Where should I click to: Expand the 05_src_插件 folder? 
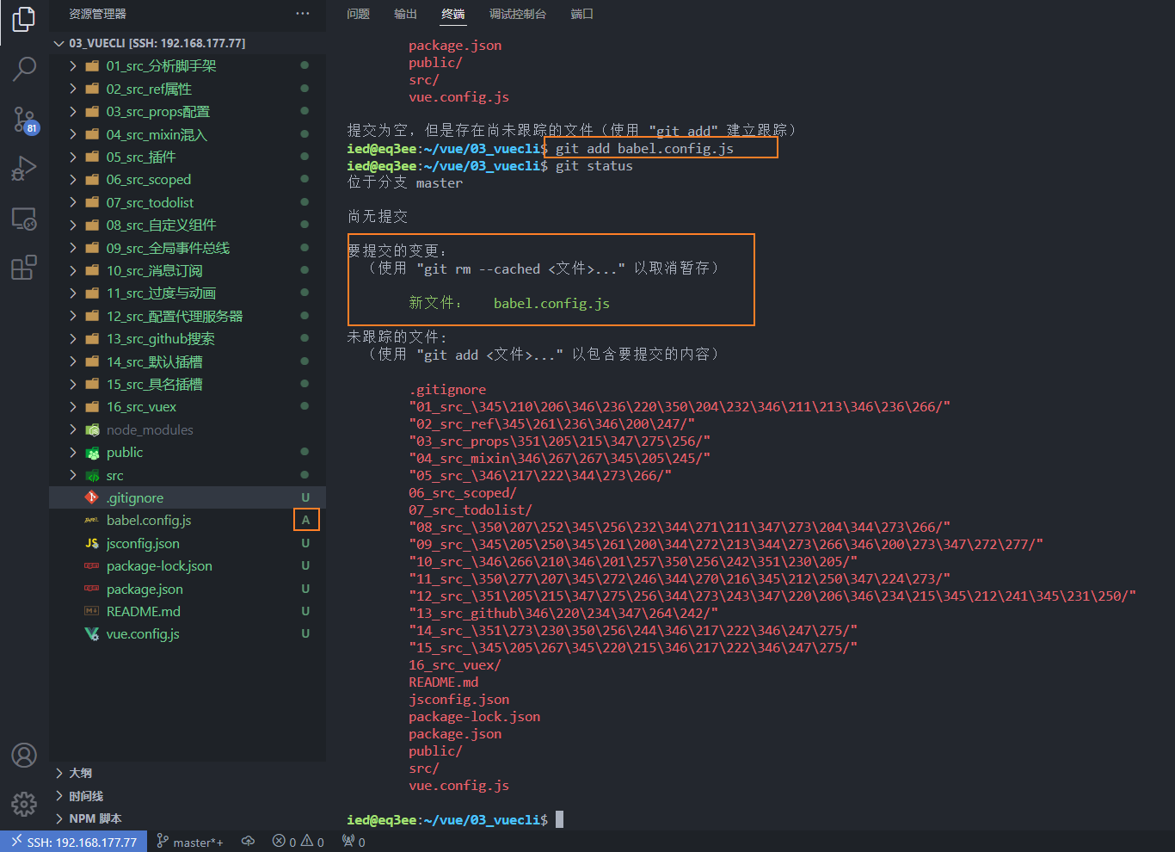(188, 157)
